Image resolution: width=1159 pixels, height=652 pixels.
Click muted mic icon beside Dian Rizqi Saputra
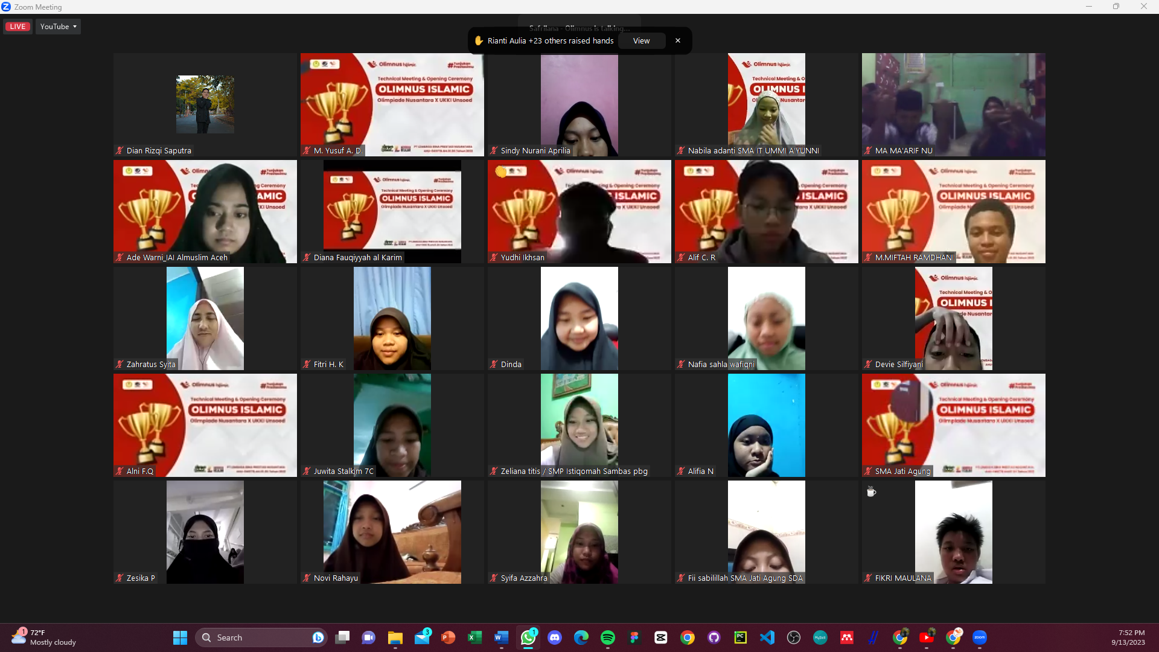(120, 151)
